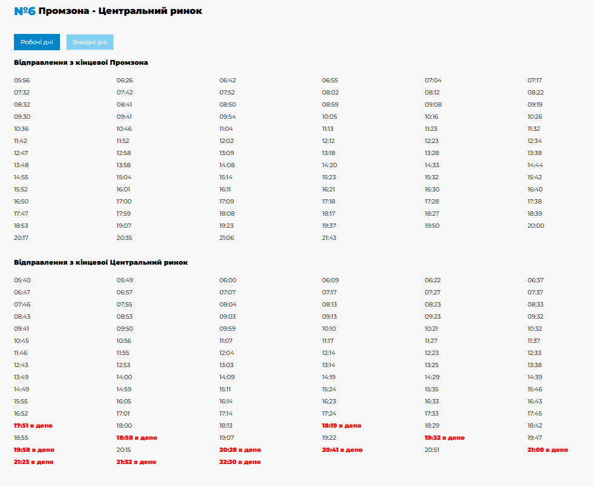This screenshot has height=487, width=593.
Task: Click the red 17:51 в депо entry
Action: (33, 426)
